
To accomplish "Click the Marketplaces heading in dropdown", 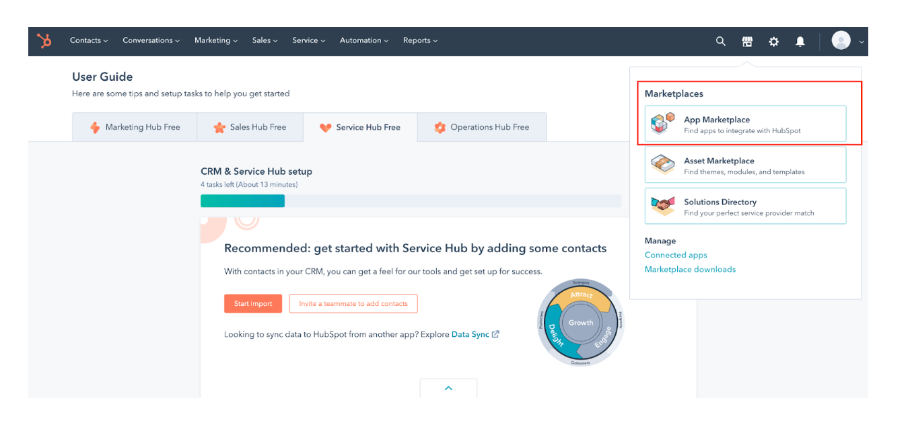I will coord(674,94).
